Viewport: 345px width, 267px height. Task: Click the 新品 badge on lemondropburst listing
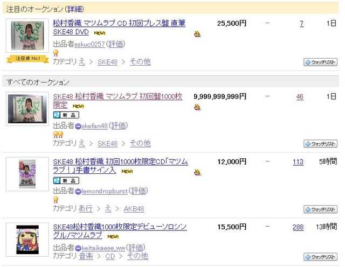click(x=66, y=181)
